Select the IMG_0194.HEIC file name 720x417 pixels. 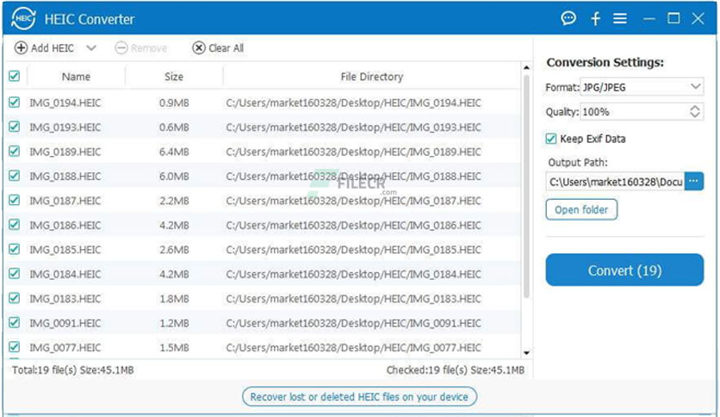[x=65, y=103]
